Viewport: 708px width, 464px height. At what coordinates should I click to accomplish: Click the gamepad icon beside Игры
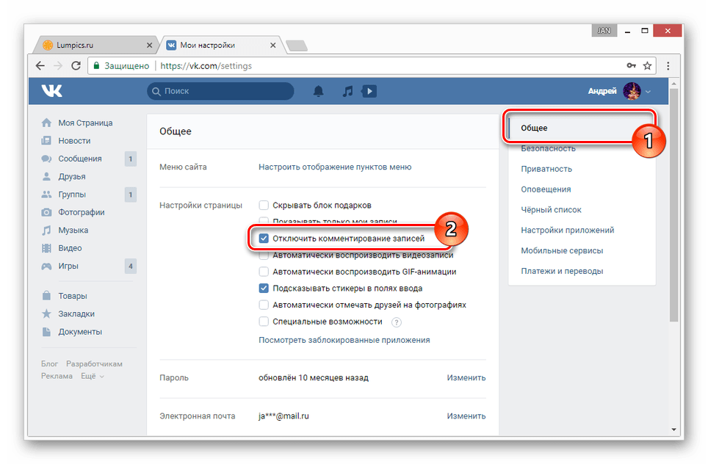click(46, 267)
